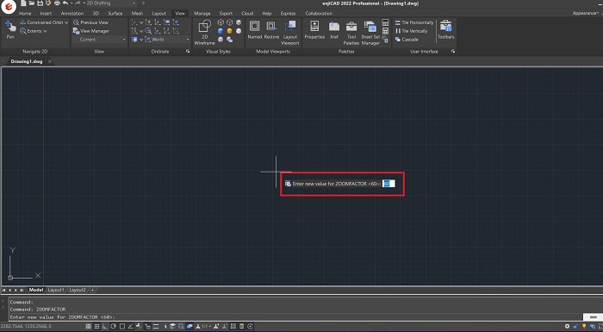Open the Xref palette
The image size is (603, 332).
click(x=334, y=29)
